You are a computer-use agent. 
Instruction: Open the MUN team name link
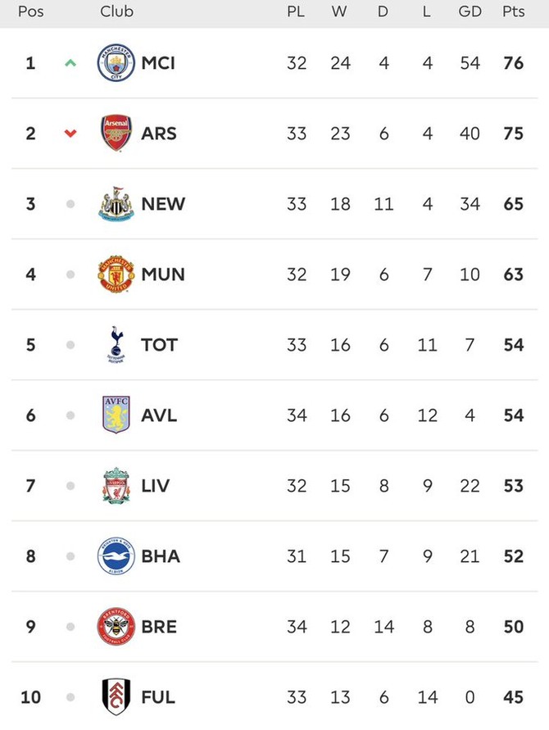(x=163, y=274)
